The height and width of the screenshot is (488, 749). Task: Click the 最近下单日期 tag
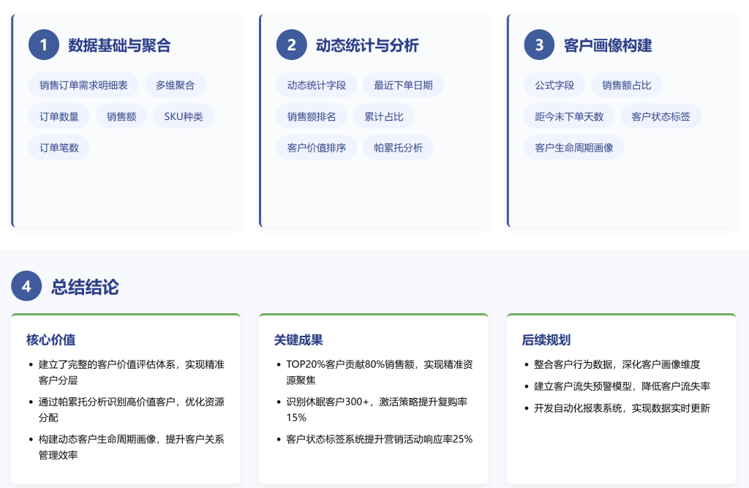click(x=403, y=85)
